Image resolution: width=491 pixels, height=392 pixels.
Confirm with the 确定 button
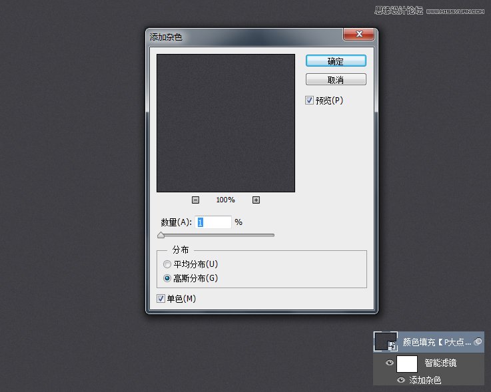[336, 61]
